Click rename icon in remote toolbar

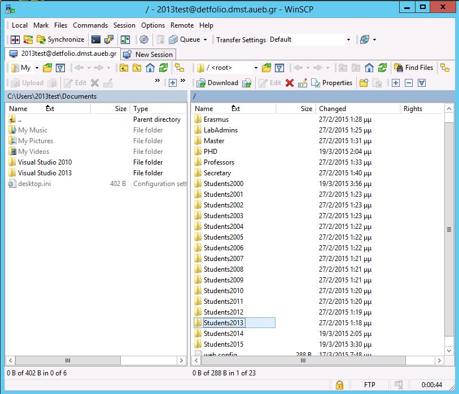(303, 83)
